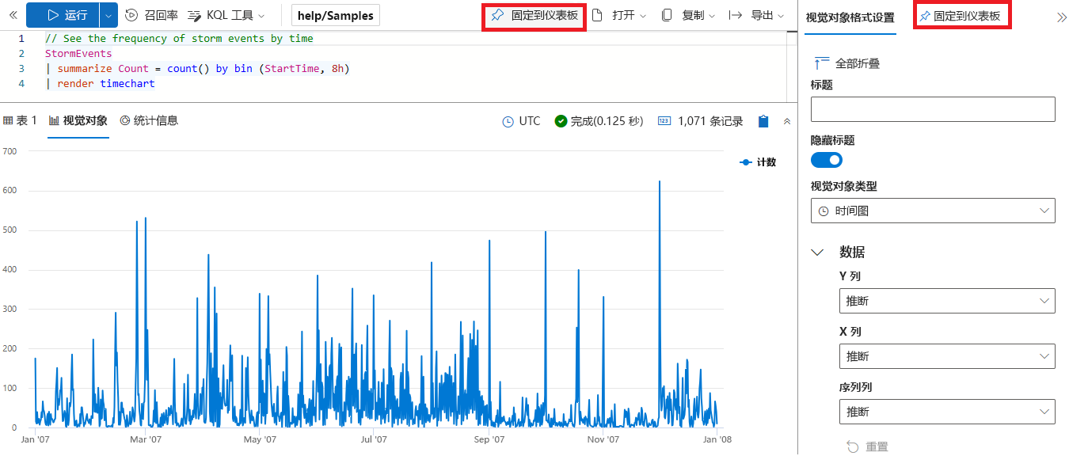Open the X 列 dropdown
This screenshot has width=1069, height=456.
click(946, 356)
